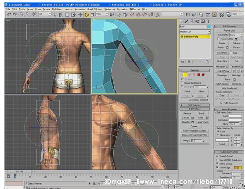Open the Rendering menu

click(x=109, y=9)
